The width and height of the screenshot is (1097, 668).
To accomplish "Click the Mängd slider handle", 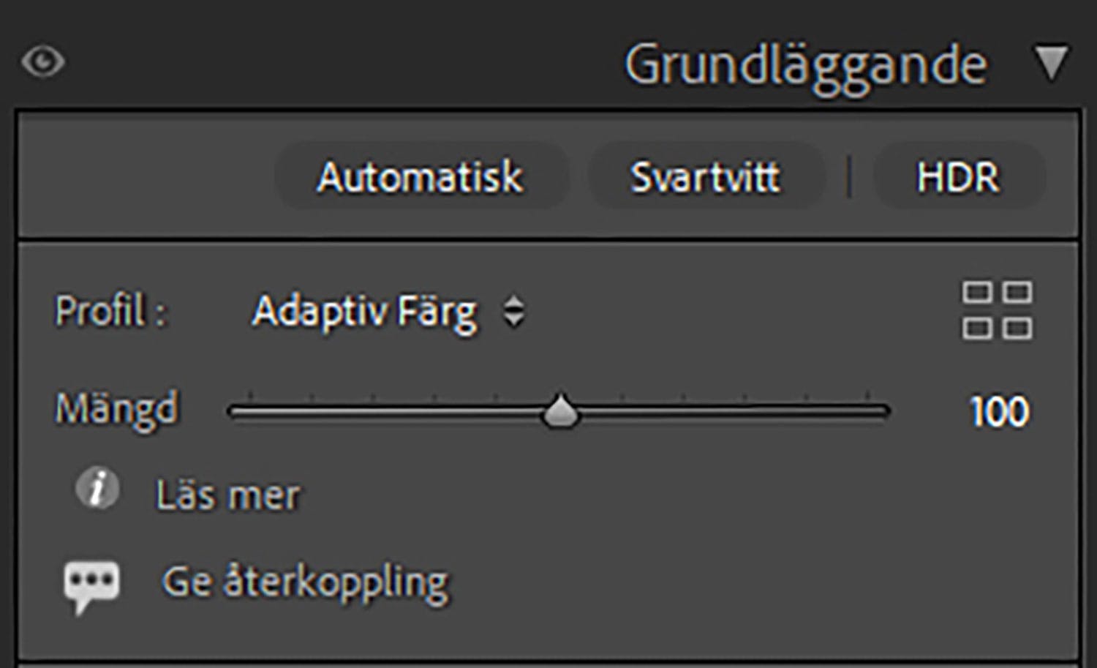I will [x=560, y=411].
